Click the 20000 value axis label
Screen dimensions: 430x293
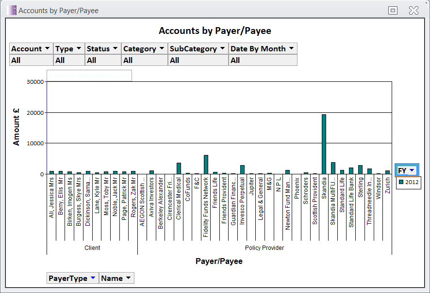35,113
